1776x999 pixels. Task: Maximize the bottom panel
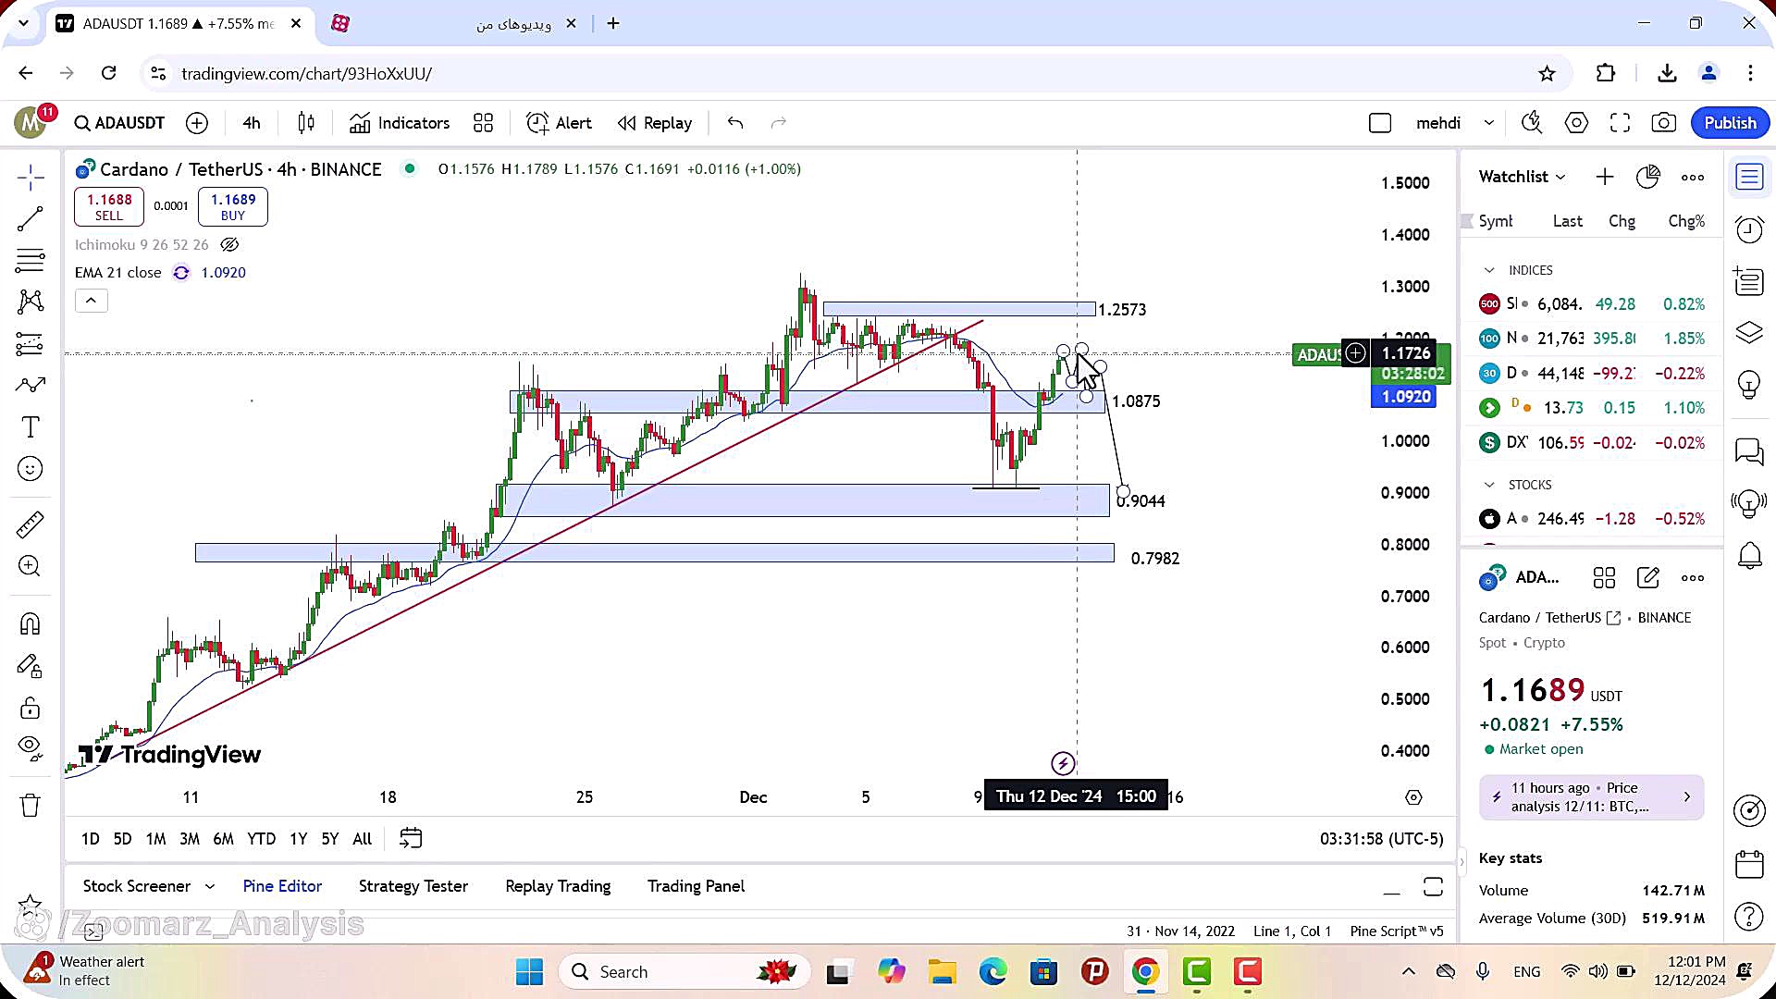1433,886
